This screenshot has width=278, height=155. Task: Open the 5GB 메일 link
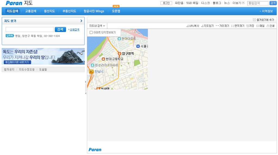(192, 3)
